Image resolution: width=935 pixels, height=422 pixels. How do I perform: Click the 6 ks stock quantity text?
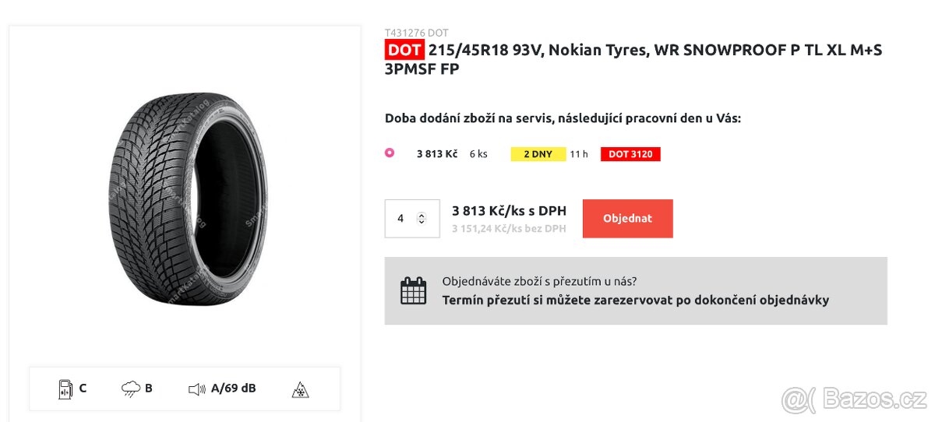click(x=478, y=154)
